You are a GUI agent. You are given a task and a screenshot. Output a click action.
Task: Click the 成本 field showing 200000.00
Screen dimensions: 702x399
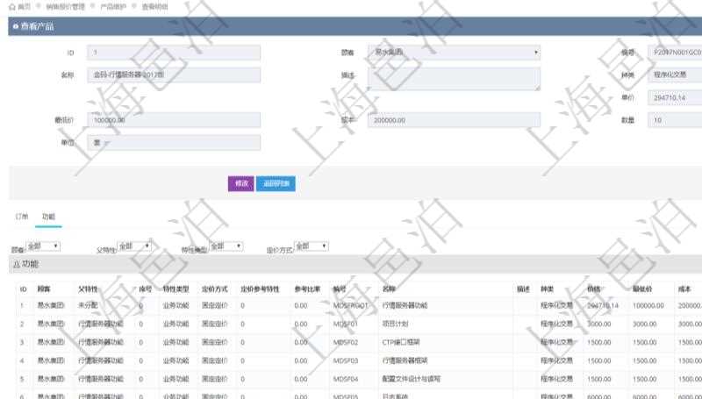[x=452, y=120]
